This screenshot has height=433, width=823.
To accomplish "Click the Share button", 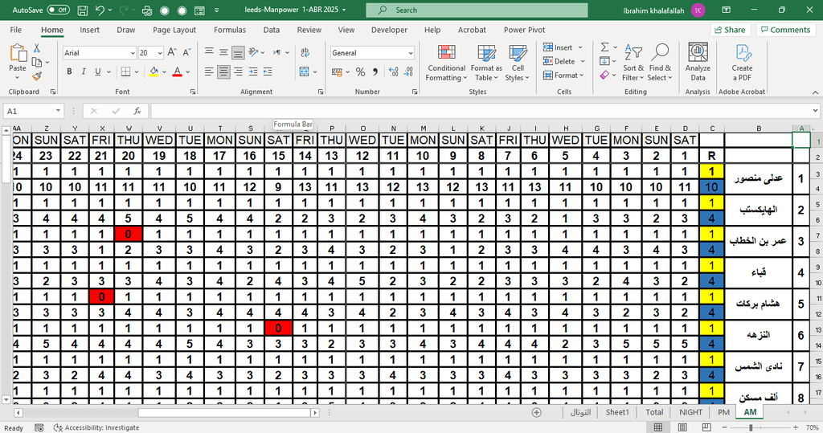I will pos(729,30).
